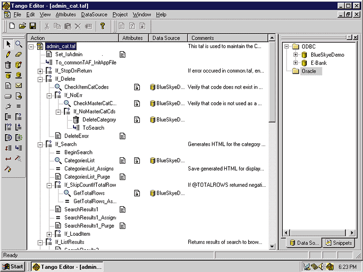The height and width of the screenshot is (272, 363).
Task: Click the attributes icon on DeleteError row
Action: 122,136
